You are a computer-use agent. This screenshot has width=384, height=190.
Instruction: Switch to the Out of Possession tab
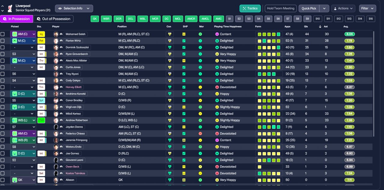(53, 19)
